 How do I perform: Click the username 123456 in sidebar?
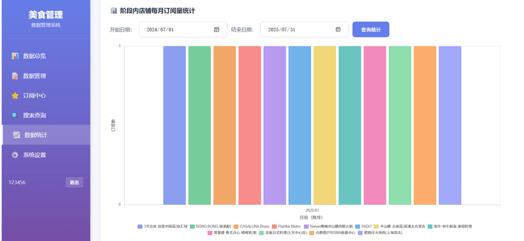[17, 183]
